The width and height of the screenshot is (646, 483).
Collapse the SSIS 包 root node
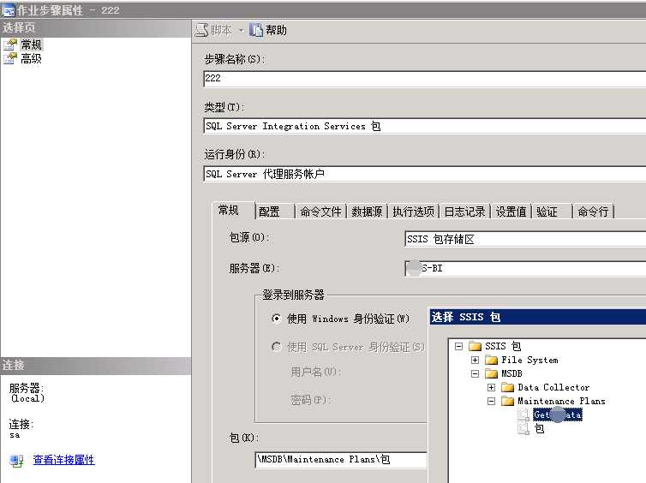tap(458, 346)
